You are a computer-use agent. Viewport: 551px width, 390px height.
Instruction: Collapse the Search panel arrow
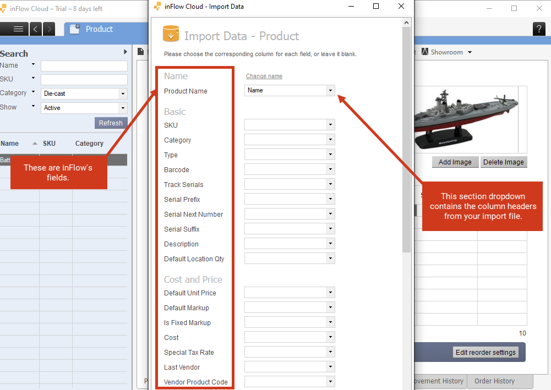tap(126, 52)
